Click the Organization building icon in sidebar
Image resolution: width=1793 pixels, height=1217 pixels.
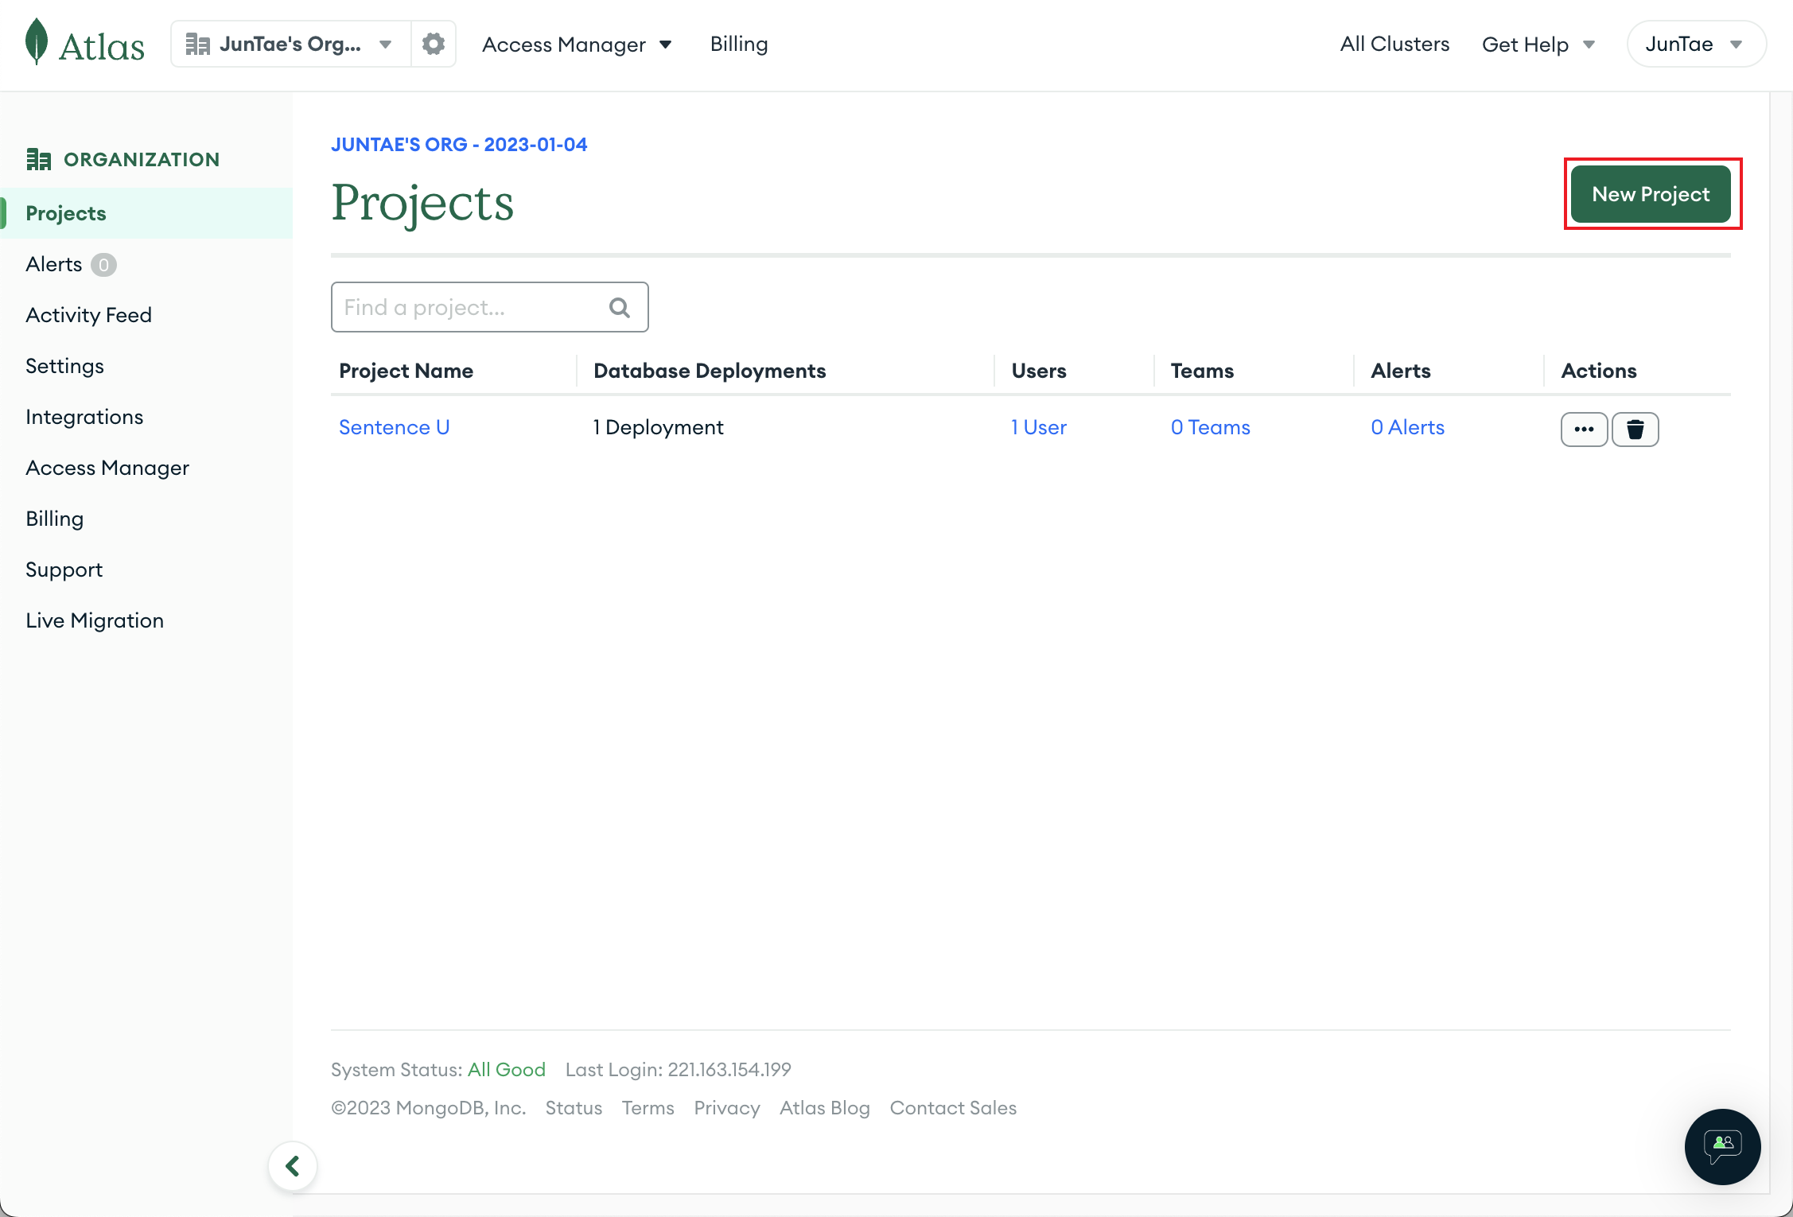[38, 160]
